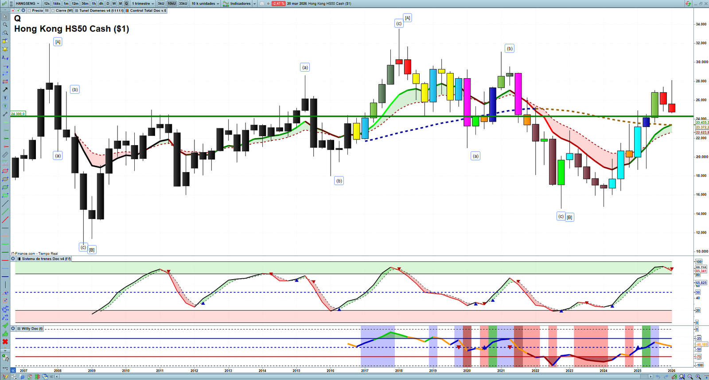The height and width of the screenshot is (380, 709).
Task: Select the red ellipse drawing tool
Action: pyautogui.click(x=5, y=171)
